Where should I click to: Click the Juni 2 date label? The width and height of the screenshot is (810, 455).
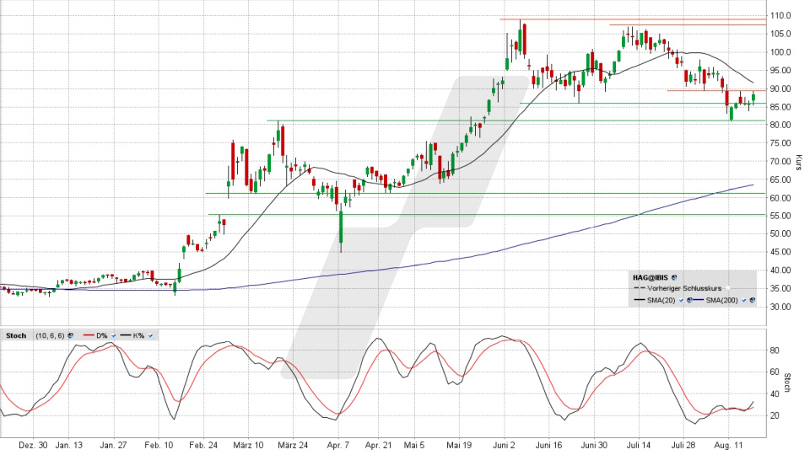[x=505, y=445]
